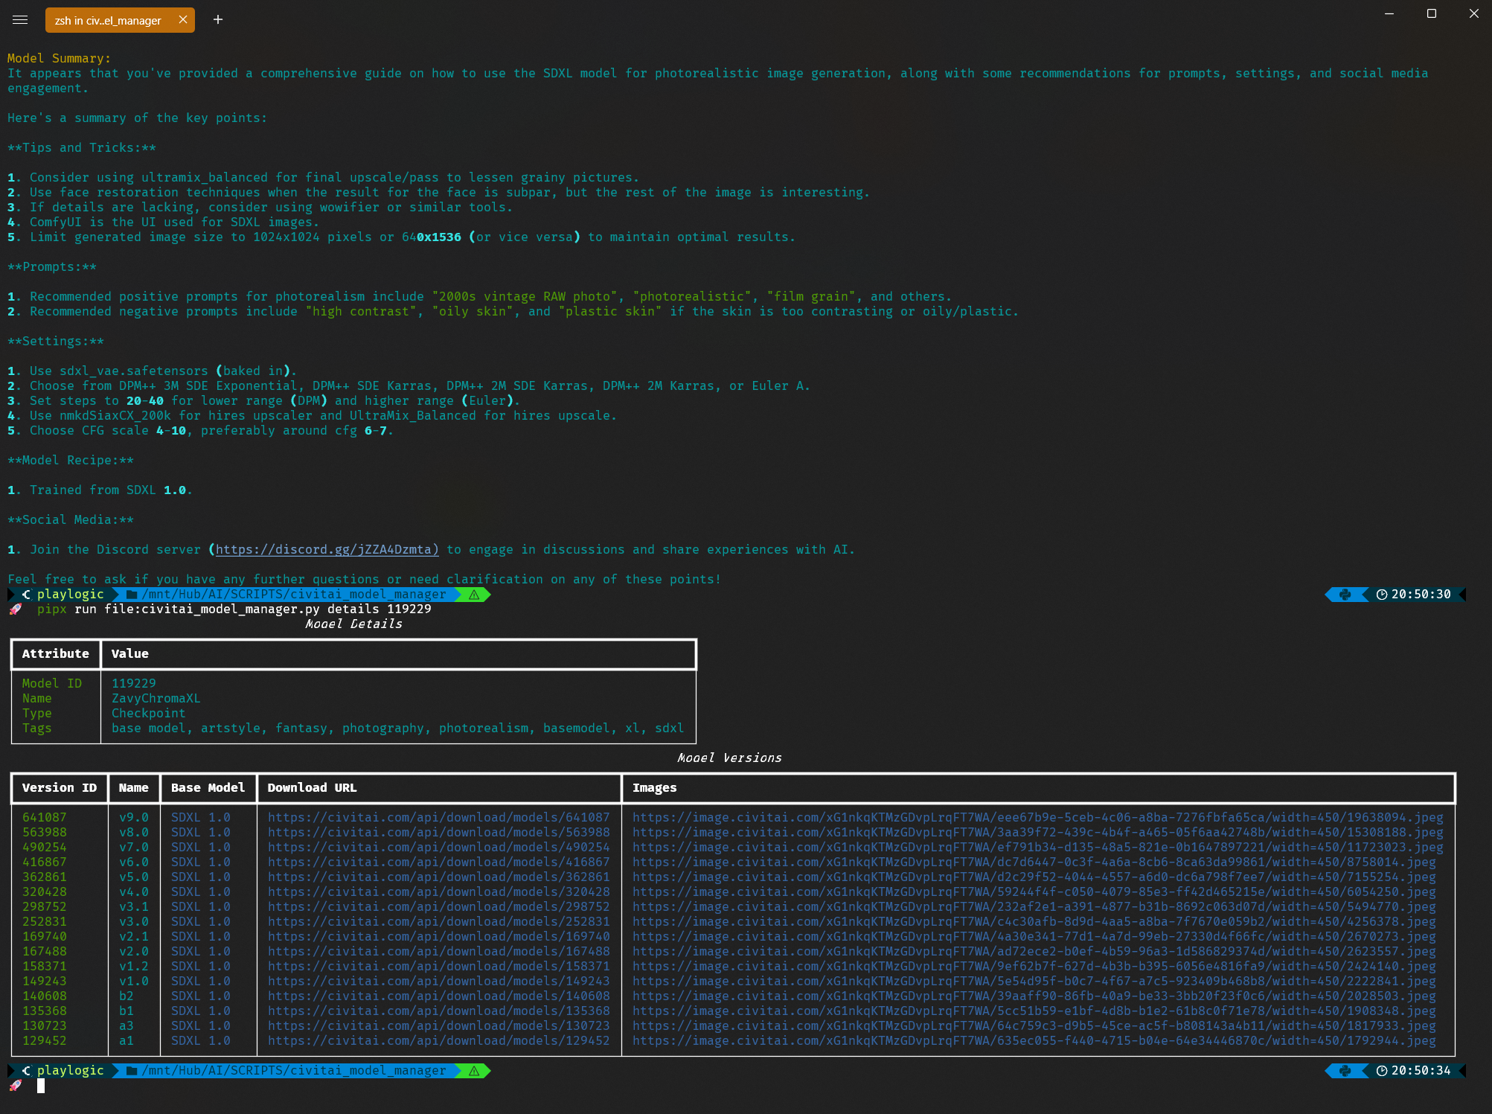This screenshot has width=1492, height=1114.
Task: Open download URL for version 129452
Action: pyautogui.click(x=438, y=1040)
